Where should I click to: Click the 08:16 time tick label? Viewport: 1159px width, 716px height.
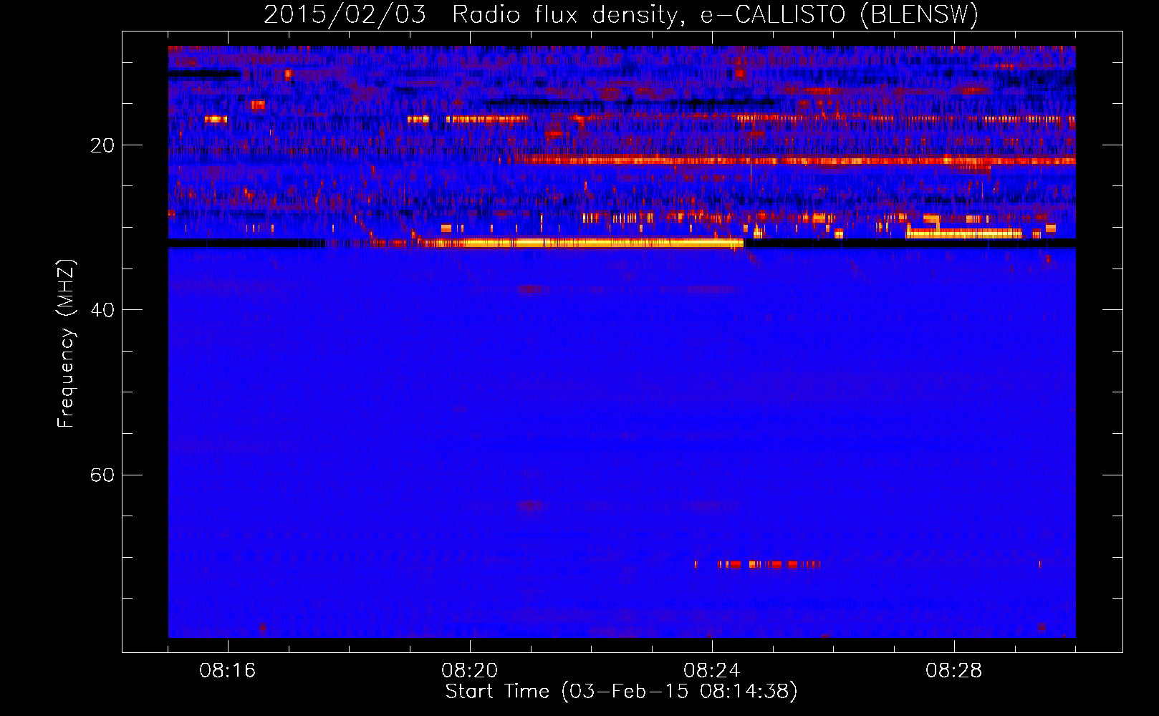227,671
